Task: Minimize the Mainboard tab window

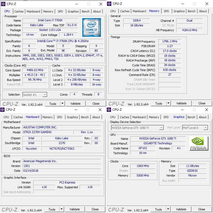Action: pos(76,110)
